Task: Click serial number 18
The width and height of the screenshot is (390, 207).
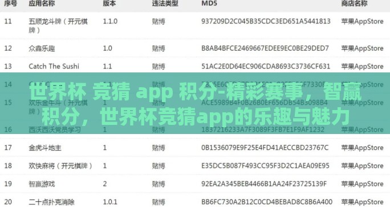Action: [8, 166]
